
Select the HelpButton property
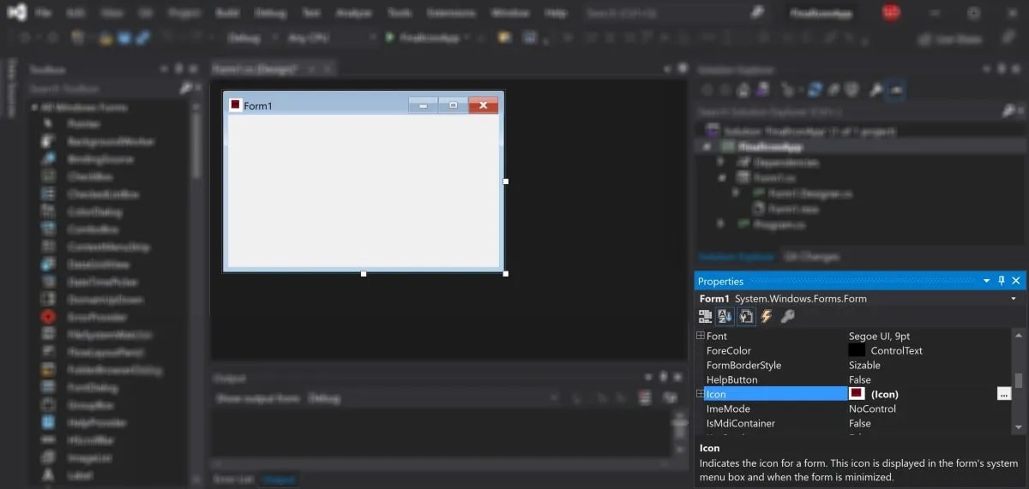tap(732, 379)
